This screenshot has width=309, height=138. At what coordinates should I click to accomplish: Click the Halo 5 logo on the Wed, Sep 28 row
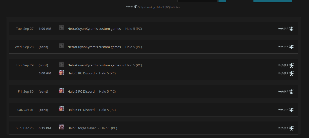click(x=286, y=47)
